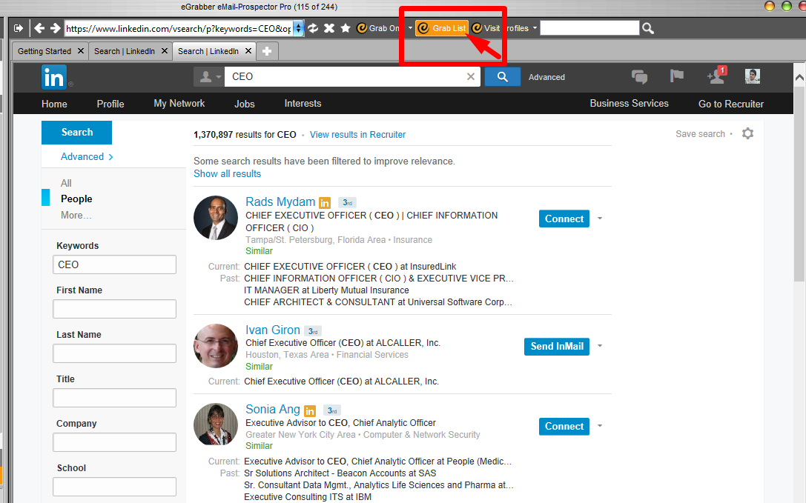Click the favorites star icon
Screen dimensions: 806x503
pos(345,28)
